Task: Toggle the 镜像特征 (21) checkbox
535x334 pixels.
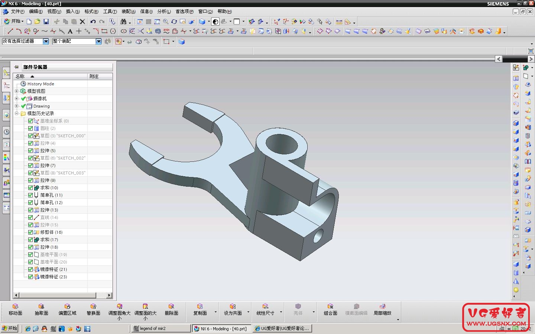Action: point(30,269)
